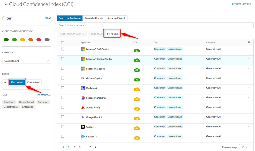Click the Reclaim.ai app icon

pos(83,88)
